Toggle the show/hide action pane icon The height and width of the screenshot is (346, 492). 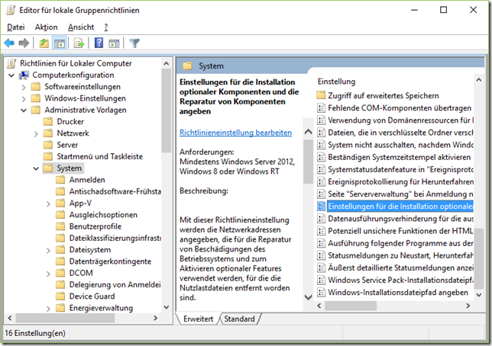click(x=114, y=43)
